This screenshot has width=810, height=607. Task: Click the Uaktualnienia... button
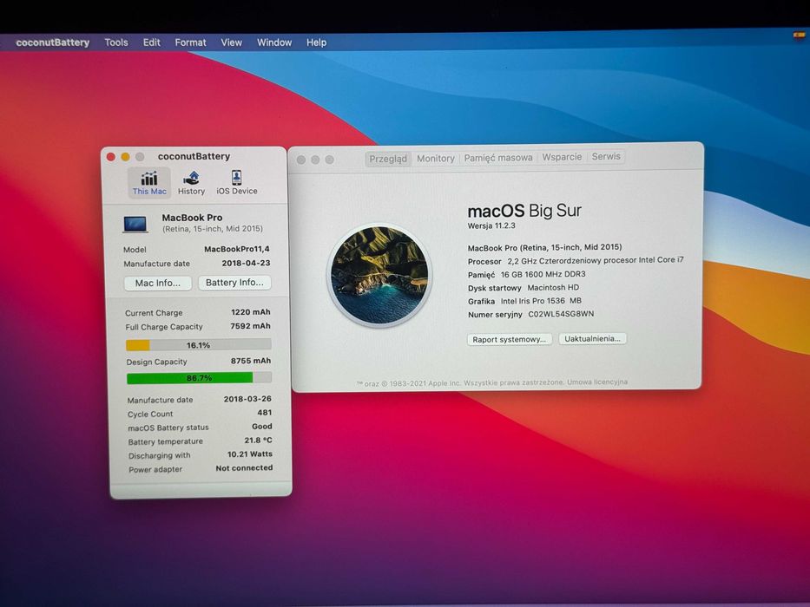click(x=592, y=338)
